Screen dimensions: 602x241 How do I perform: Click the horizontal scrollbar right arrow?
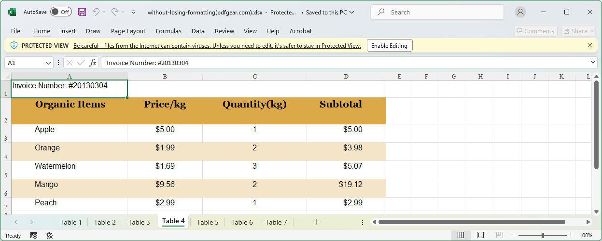coord(588,222)
